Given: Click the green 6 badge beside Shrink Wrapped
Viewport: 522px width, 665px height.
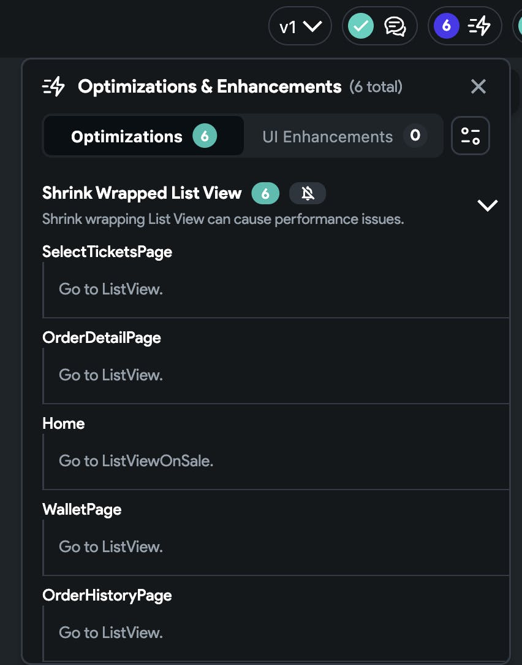Looking at the screenshot, I should (265, 193).
